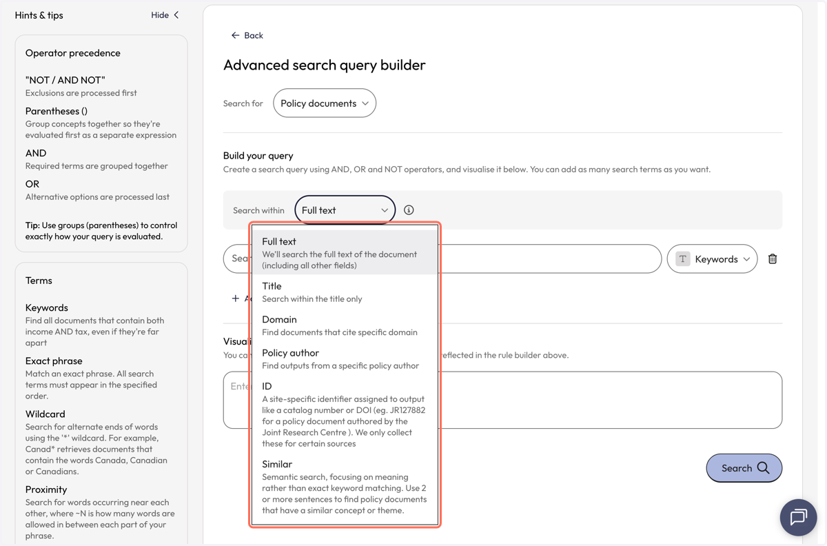The image size is (827, 546).
Task: Click the Back arrow link
Action: coord(247,35)
